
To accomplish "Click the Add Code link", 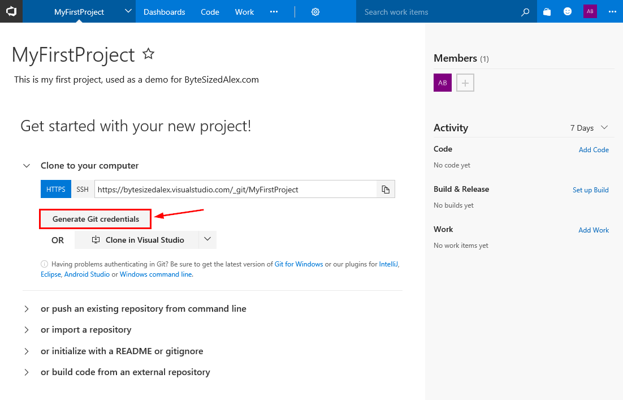I will 594,150.
